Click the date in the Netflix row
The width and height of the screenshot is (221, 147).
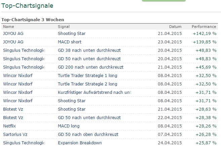click(170, 126)
